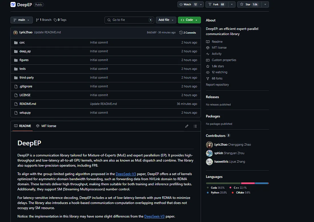
Task: Click the commit history clock icon
Action: (181, 32)
